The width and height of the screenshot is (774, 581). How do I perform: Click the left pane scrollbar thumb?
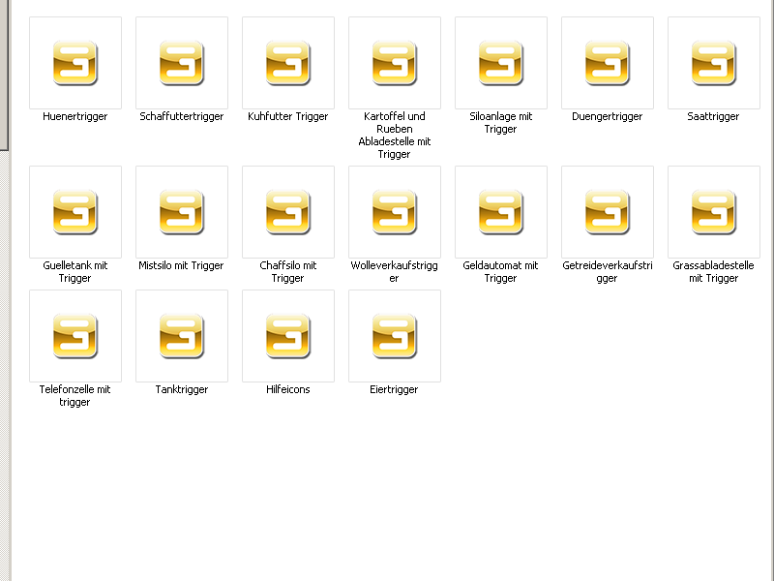tap(4, 75)
